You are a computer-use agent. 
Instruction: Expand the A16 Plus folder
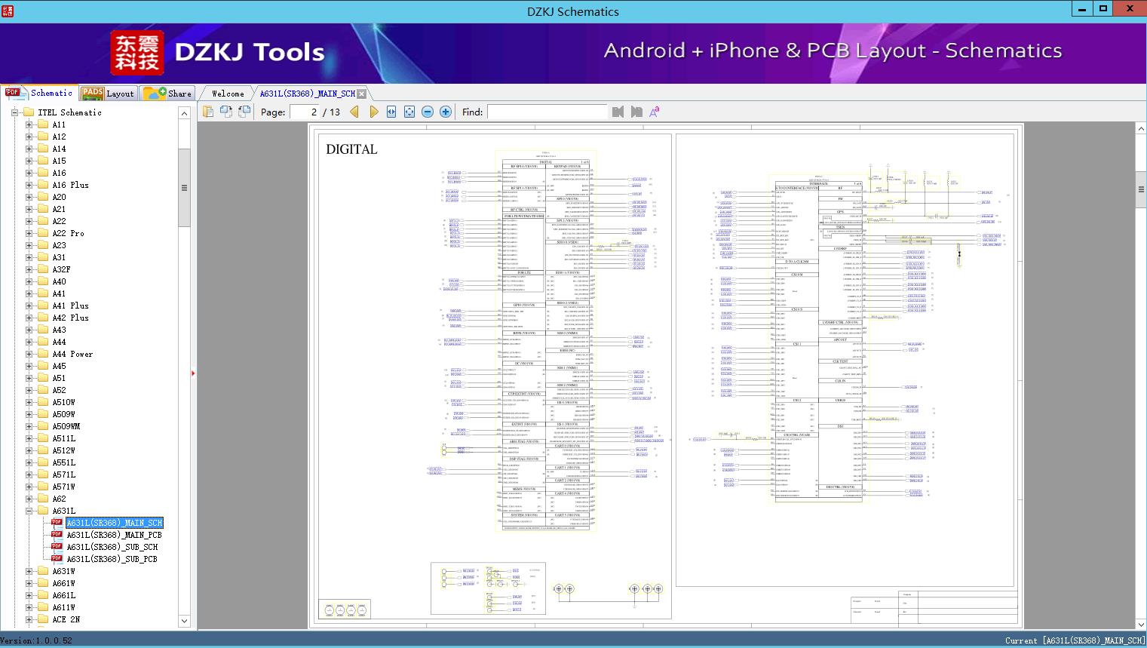[29, 185]
